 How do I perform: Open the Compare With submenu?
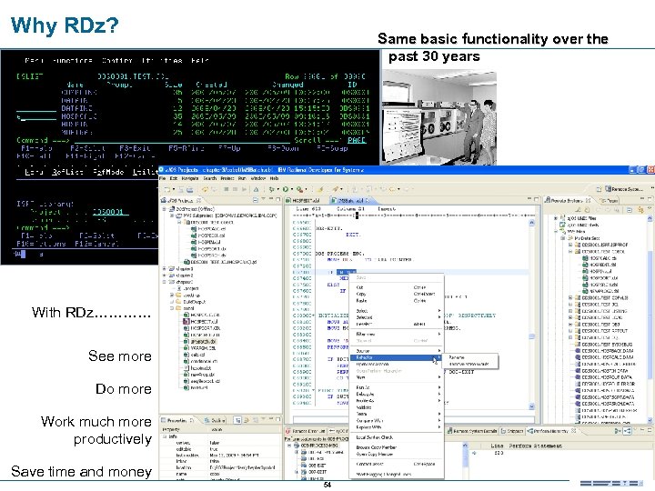click(x=396, y=421)
